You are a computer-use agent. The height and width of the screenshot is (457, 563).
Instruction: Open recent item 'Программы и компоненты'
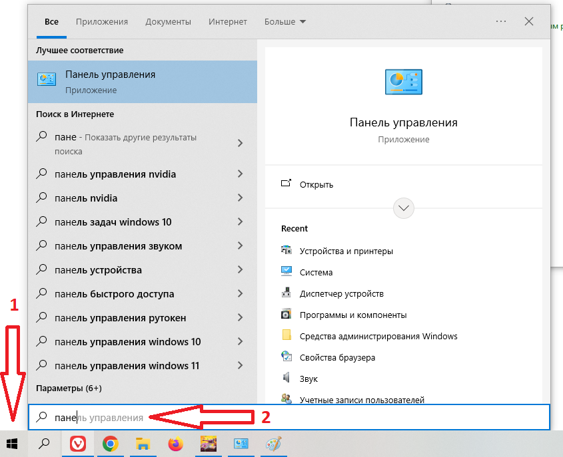[x=352, y=315]
